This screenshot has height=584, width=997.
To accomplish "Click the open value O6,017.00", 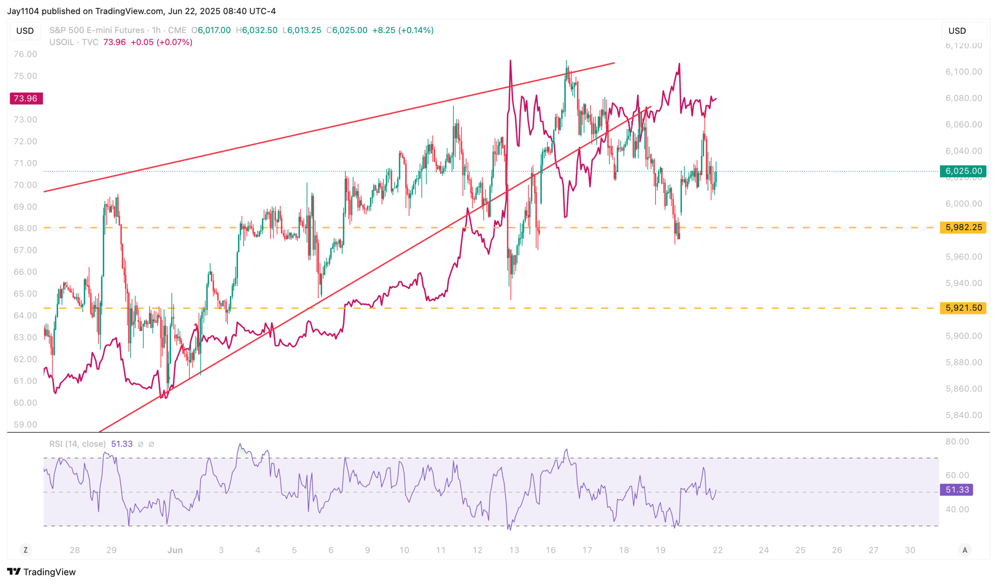I will point(211,30).
